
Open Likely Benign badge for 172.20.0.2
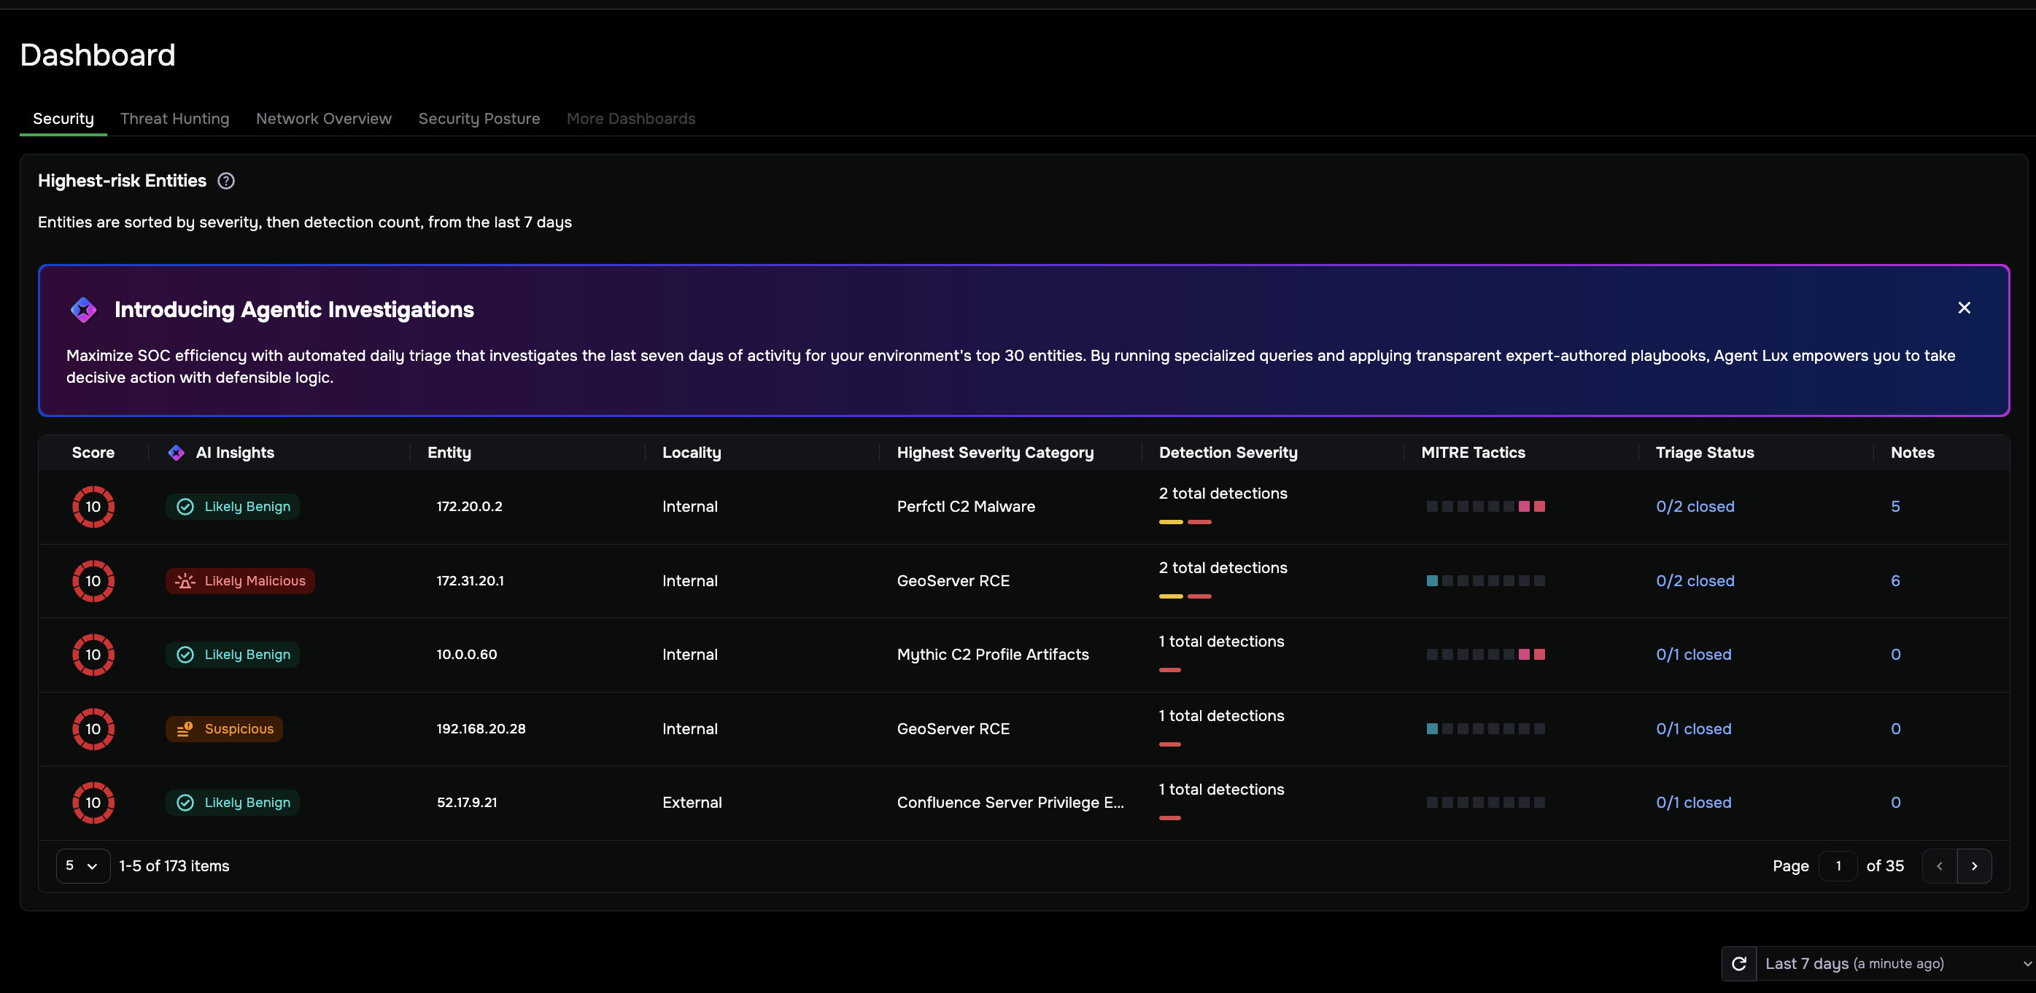[233, 507]
